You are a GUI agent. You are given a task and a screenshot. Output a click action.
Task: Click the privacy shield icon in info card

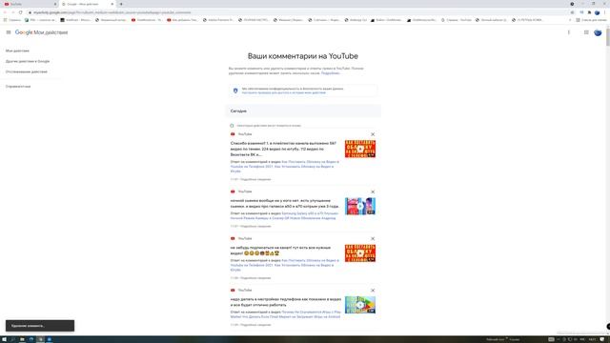tap(235, 91)
